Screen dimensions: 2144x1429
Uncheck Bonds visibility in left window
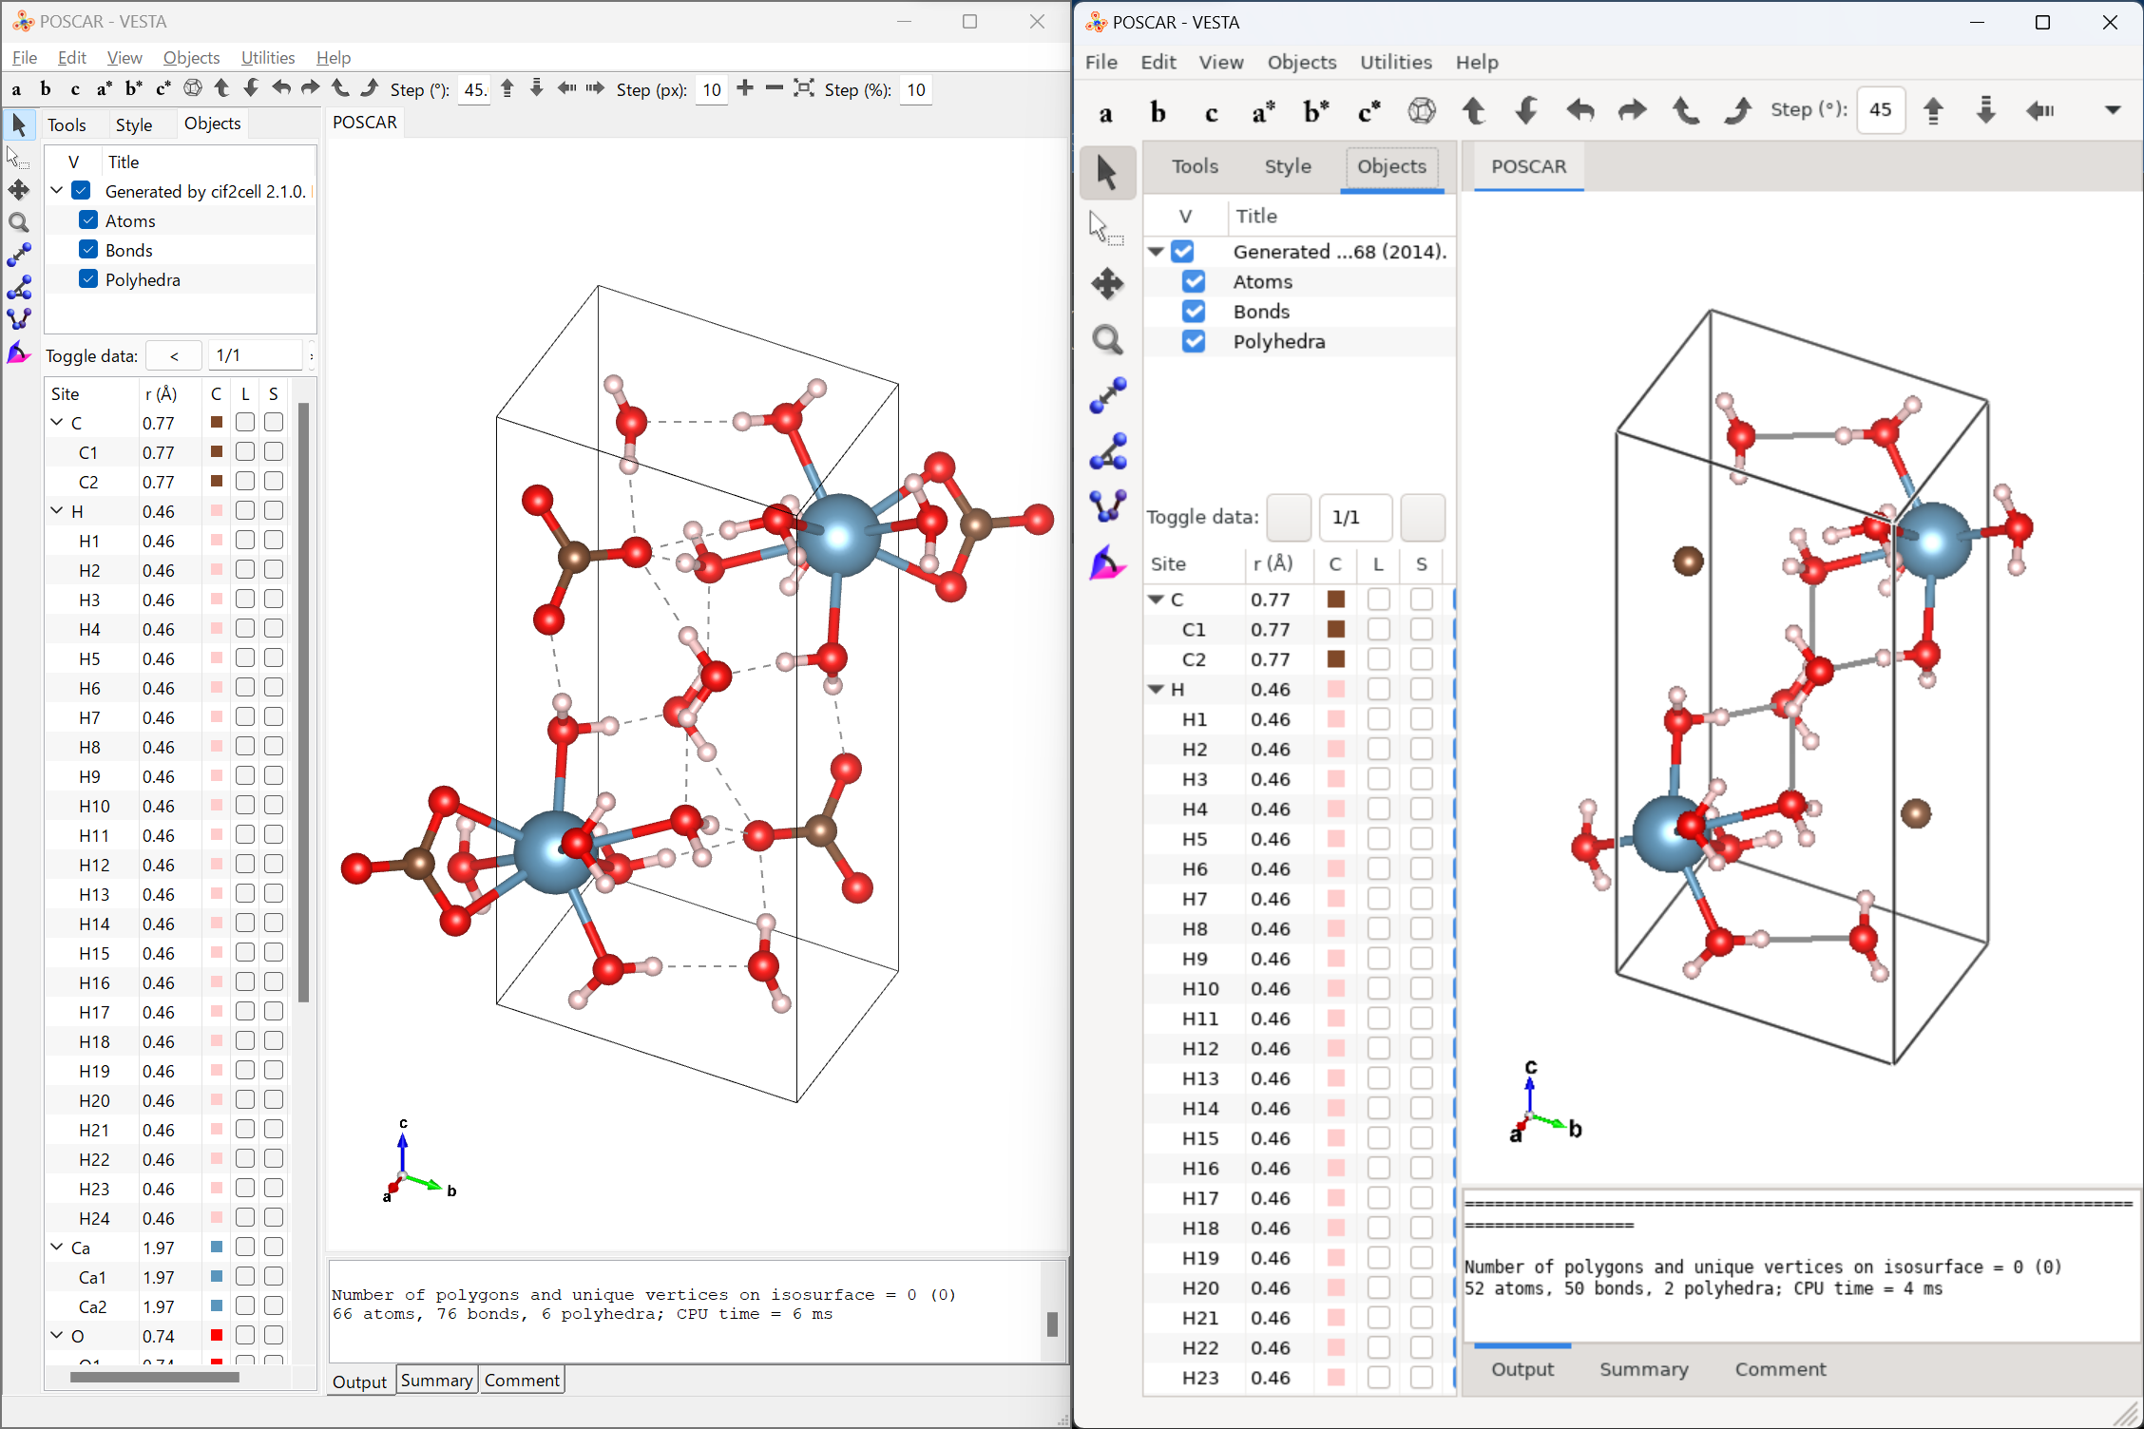pyautogui.click(x=88, y=250)
